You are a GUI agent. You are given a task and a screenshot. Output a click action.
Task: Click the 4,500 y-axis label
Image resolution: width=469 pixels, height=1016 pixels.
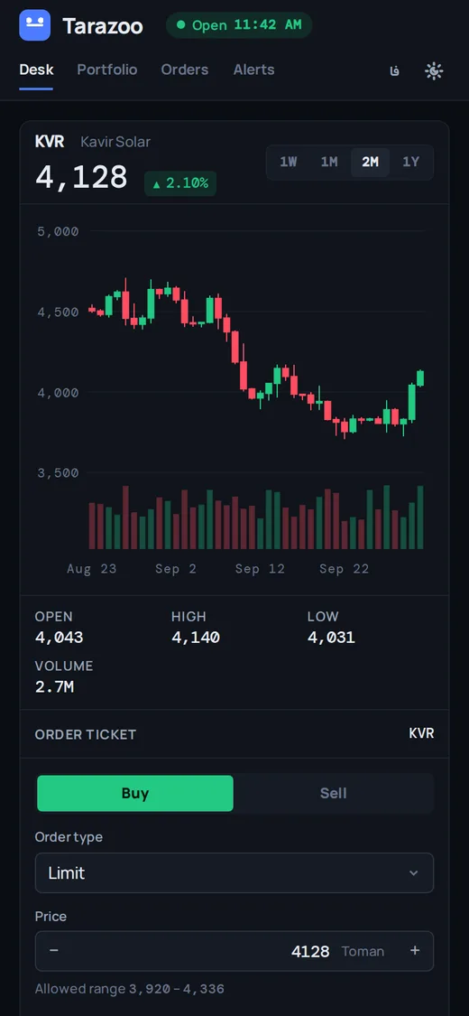pos(59,312)
